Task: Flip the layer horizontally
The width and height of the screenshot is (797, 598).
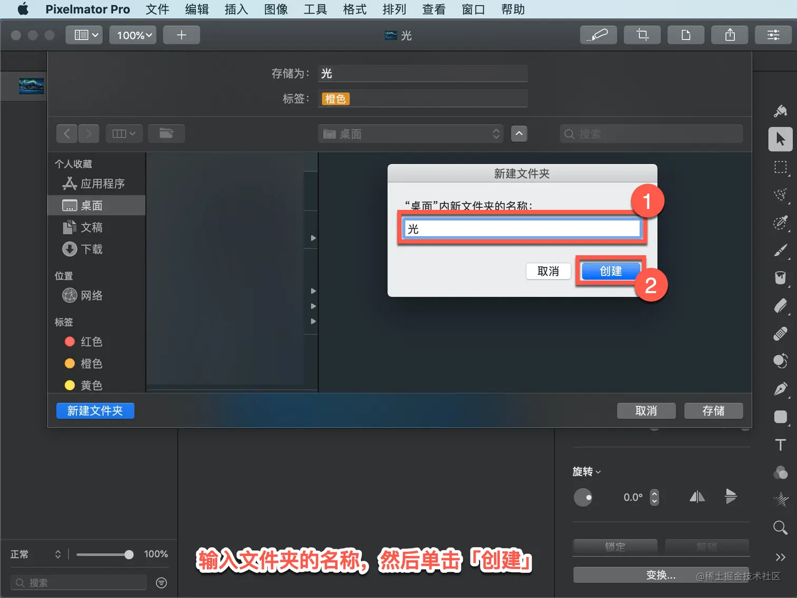Action: tap(697, 497)
